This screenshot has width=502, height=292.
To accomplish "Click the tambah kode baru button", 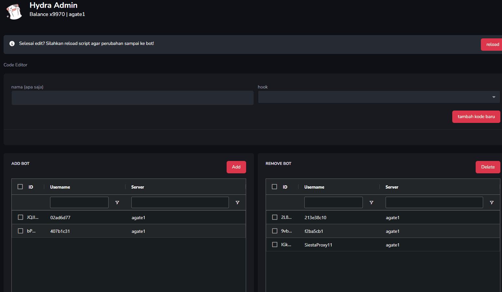I will (x=476, y=117).
